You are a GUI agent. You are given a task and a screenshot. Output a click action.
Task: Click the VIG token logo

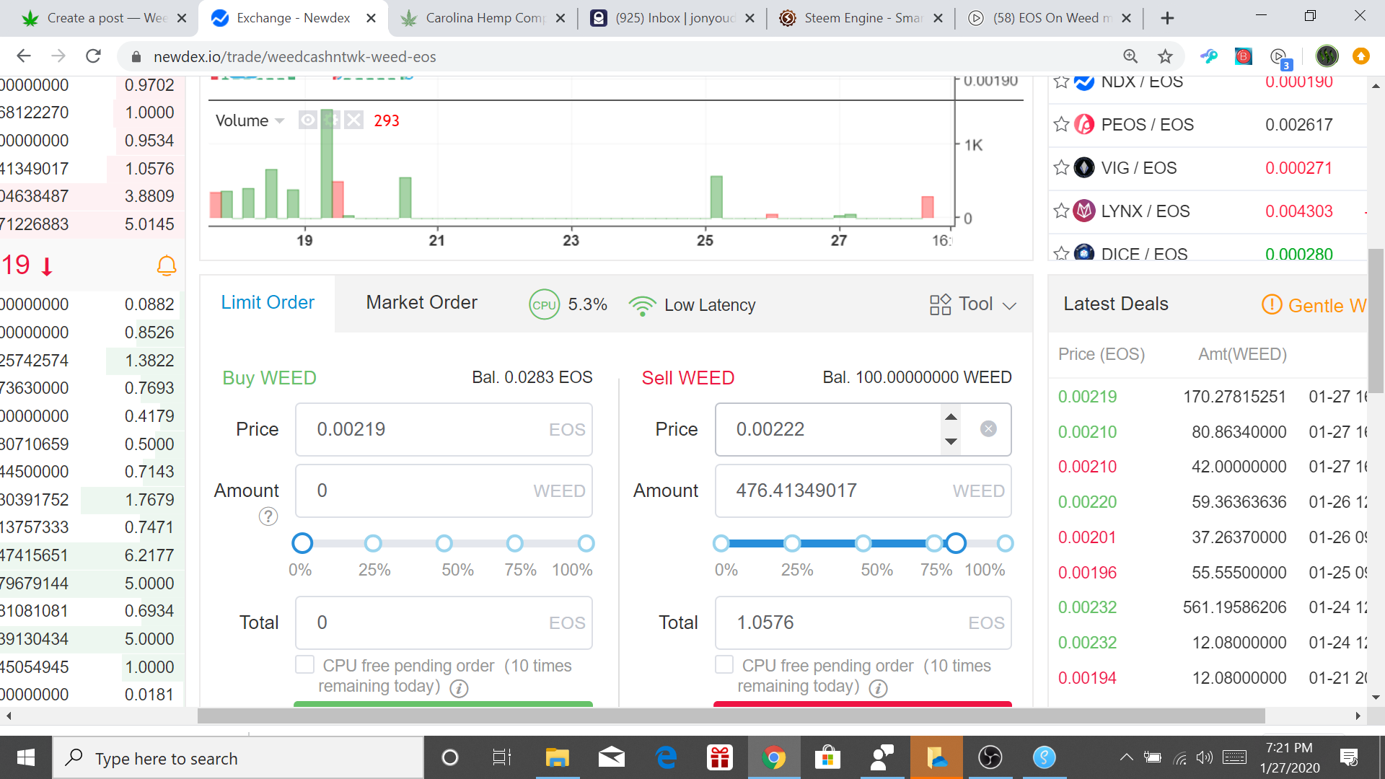click(1084, 168)
